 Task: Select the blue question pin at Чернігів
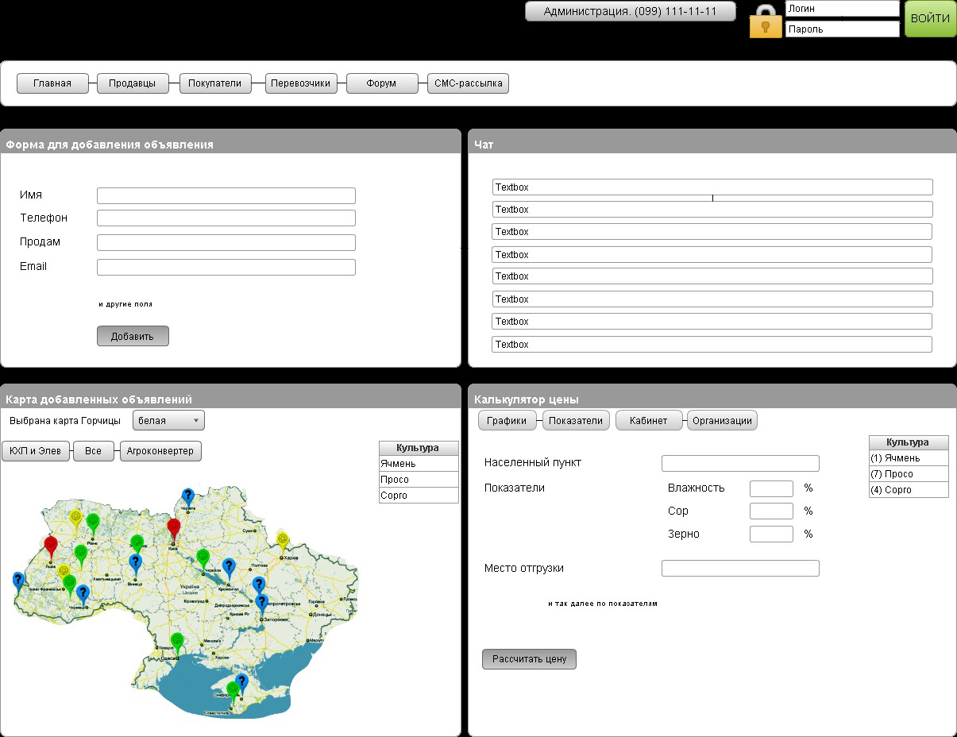(x=187, y=498)
